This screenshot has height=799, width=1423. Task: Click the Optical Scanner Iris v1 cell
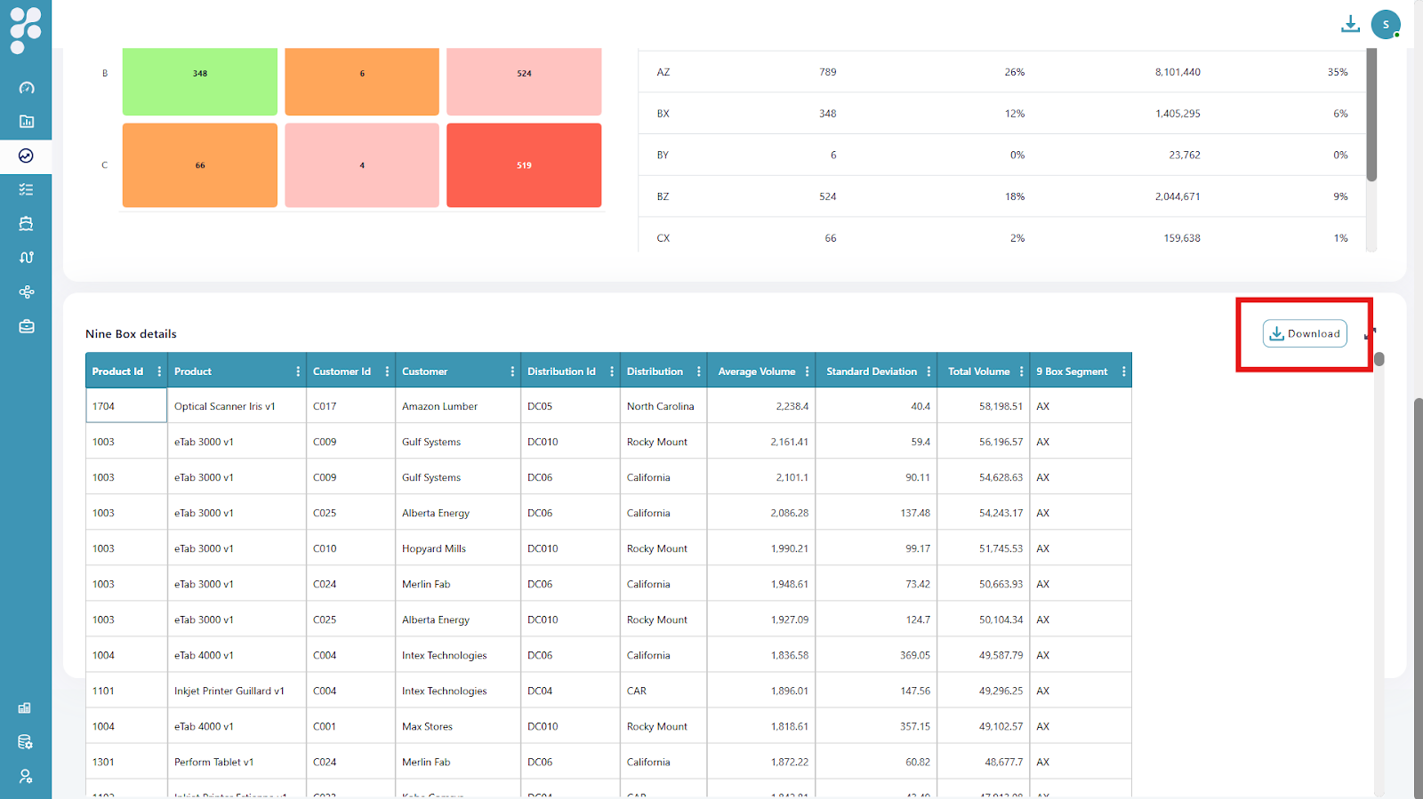[x=237, y=406]
